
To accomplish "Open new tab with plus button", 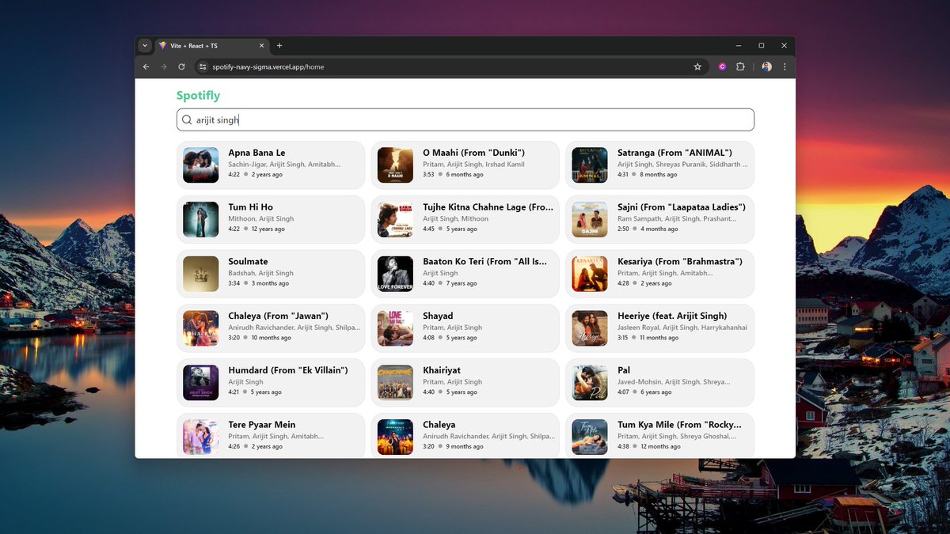I will (279, 46).
